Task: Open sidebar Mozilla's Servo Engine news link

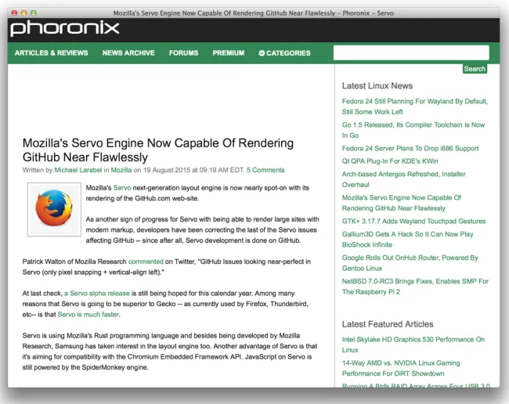Action: pos(401,203)
